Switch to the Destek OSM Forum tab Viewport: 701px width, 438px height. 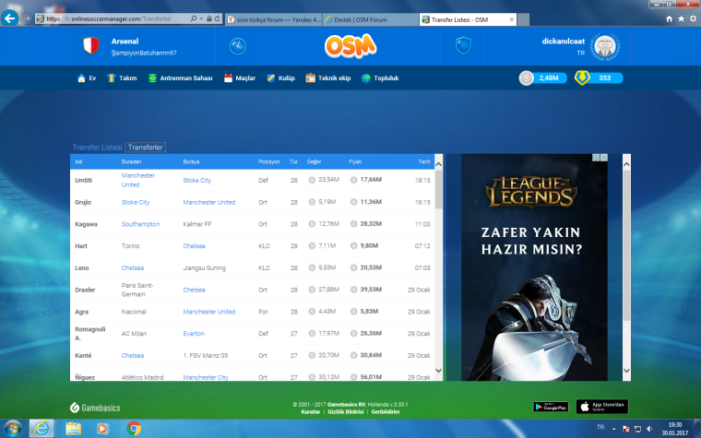point(370,19)
